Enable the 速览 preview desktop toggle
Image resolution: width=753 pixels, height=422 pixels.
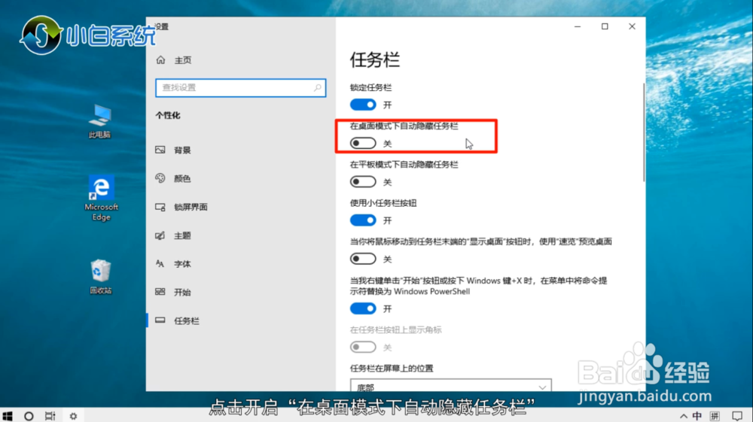363,259
